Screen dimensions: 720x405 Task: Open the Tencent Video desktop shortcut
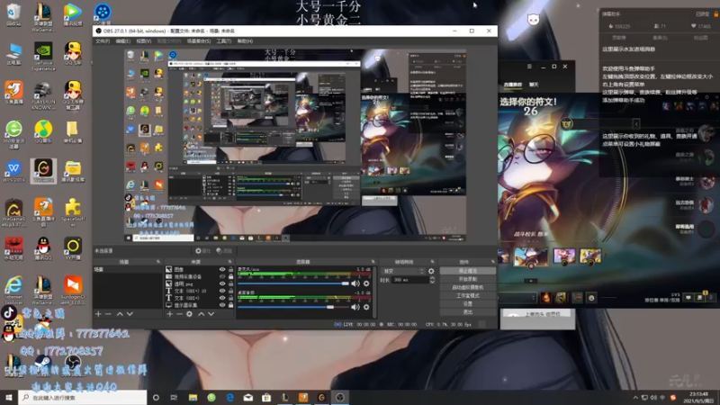point(73,14)
